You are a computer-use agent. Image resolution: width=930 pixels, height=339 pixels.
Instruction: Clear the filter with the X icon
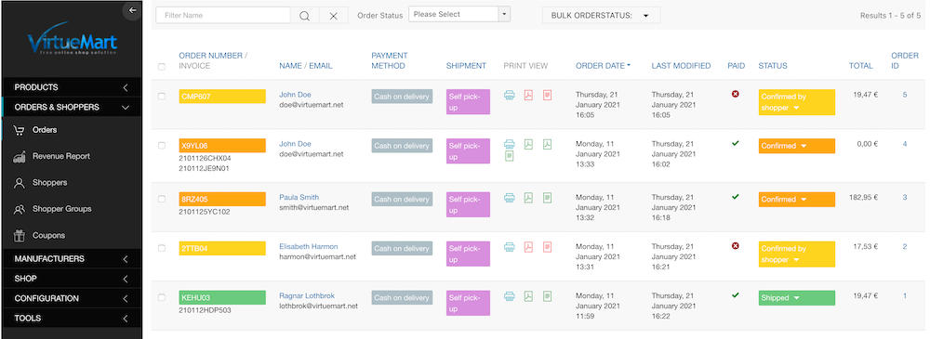[333, 16]
